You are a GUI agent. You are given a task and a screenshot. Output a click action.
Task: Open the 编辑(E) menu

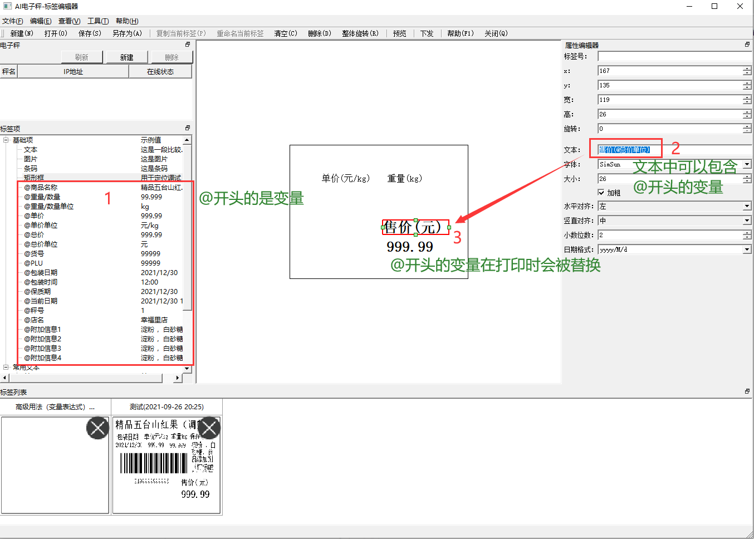41,21
